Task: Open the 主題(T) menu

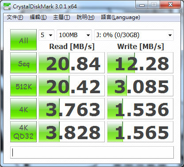Action: (61, 17)
